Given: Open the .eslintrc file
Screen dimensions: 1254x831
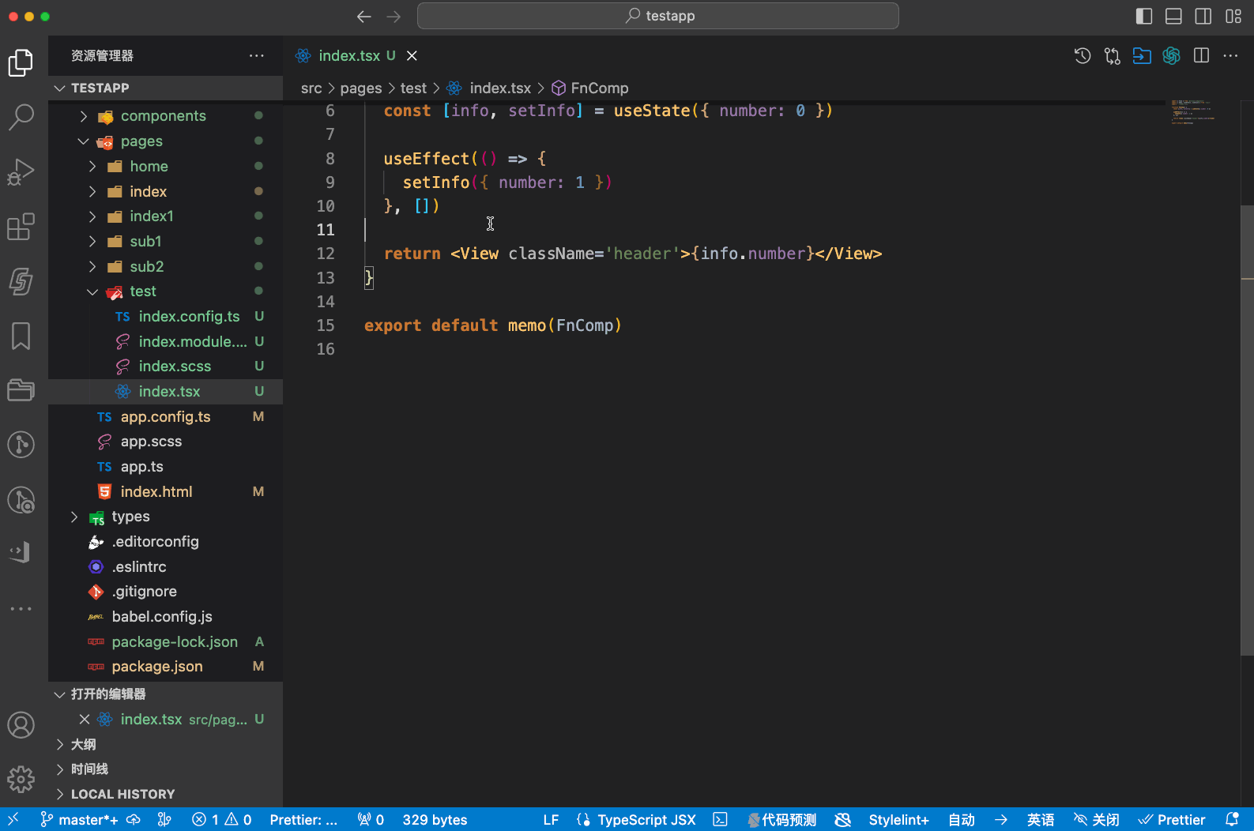Looking at the screenshot, I should point(166,567).
